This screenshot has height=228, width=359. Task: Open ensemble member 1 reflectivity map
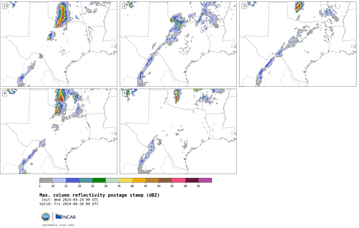pyautogui.click(x=58, y=44)
